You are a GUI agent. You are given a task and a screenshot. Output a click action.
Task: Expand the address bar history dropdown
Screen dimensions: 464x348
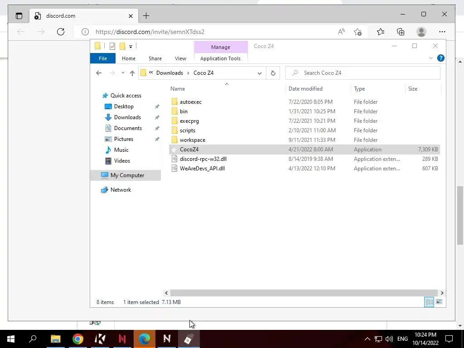point(260,73)
